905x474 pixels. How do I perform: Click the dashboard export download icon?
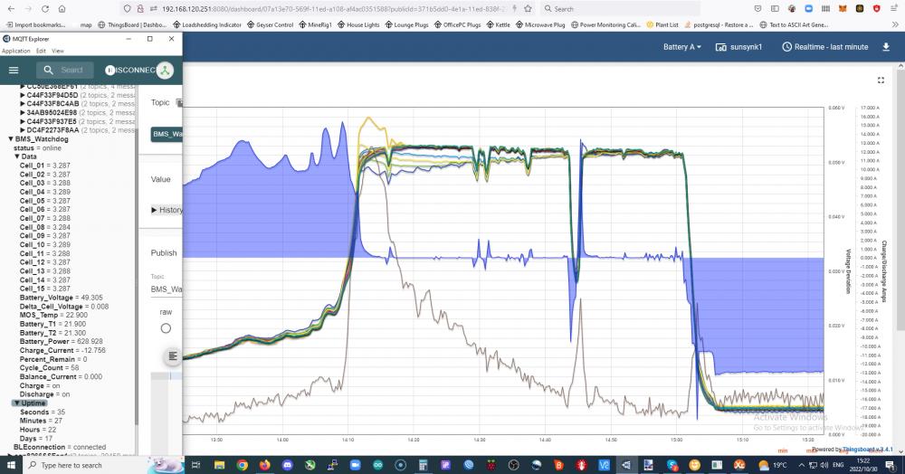[886, 47]
